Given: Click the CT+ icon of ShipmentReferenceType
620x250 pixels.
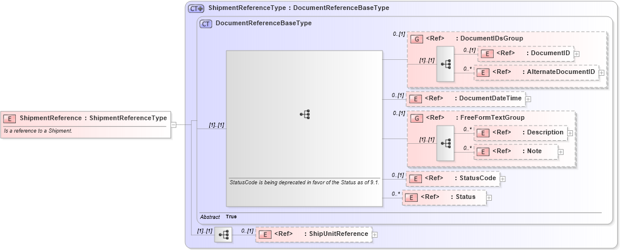Looking at the screenshot, I should (196, 8).
